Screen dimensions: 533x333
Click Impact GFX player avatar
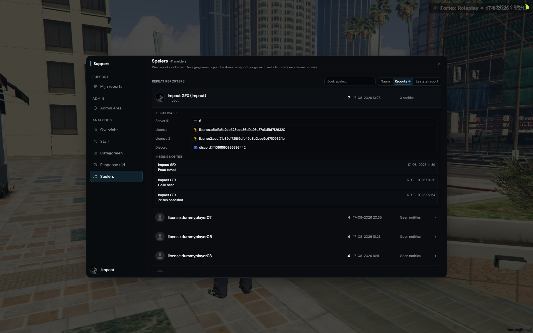tap(160, 98)
